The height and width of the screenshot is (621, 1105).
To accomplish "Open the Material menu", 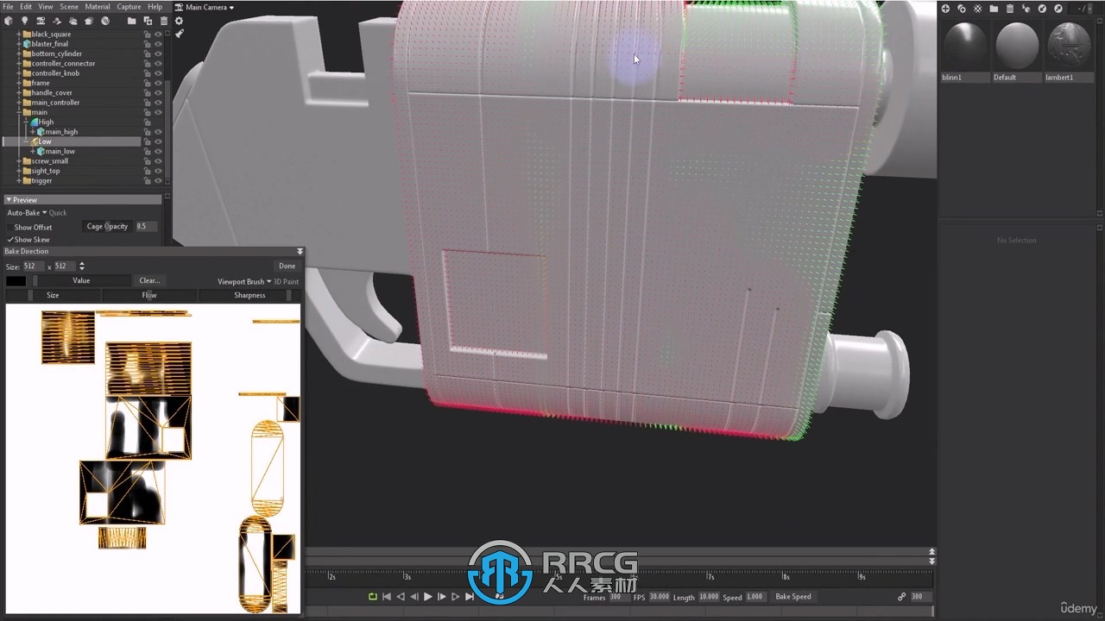I will click(98, 7).
